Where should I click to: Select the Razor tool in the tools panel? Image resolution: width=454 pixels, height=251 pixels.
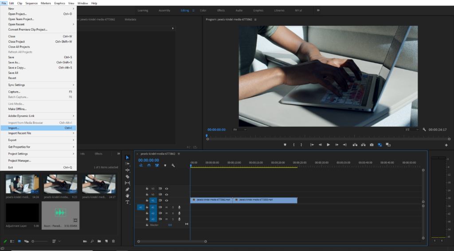coord(128,176)
